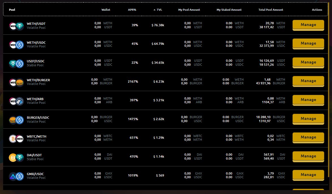
Task: Click the $ 3.21k TVL value
Action: (x=158, y=100)
